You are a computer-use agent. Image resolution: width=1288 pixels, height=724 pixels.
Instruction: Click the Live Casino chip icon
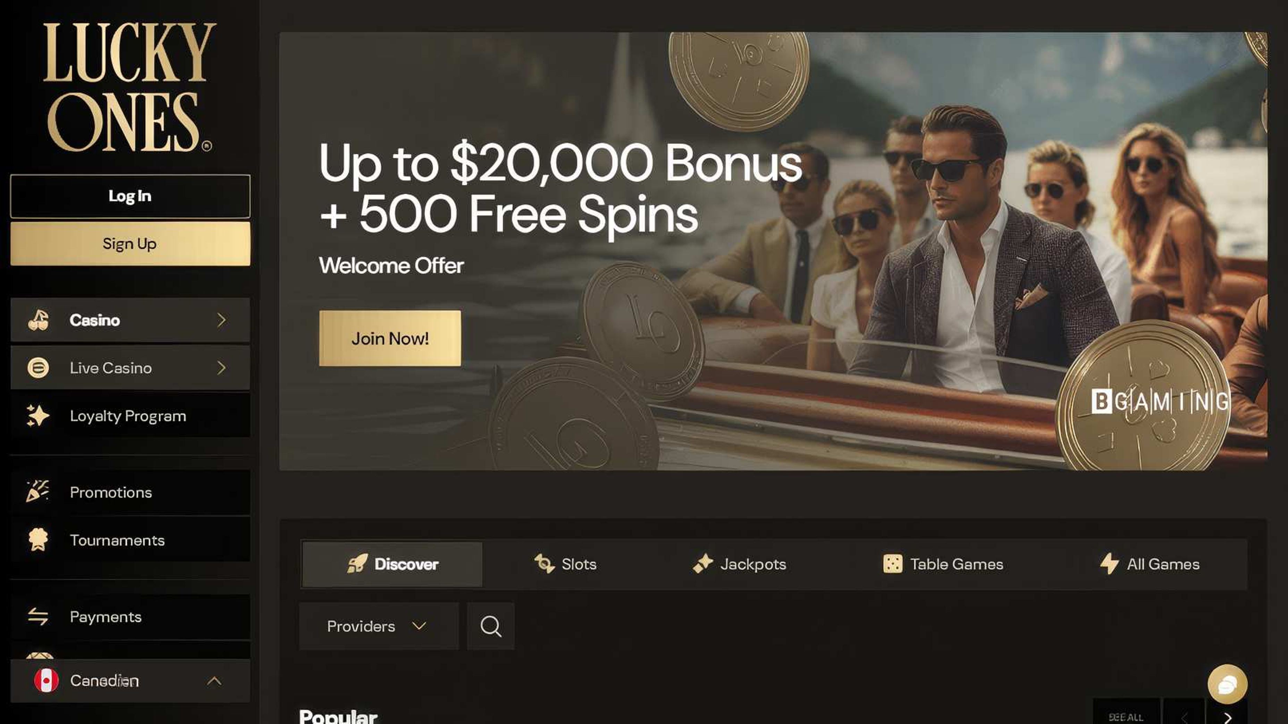(x=38, y=368)
